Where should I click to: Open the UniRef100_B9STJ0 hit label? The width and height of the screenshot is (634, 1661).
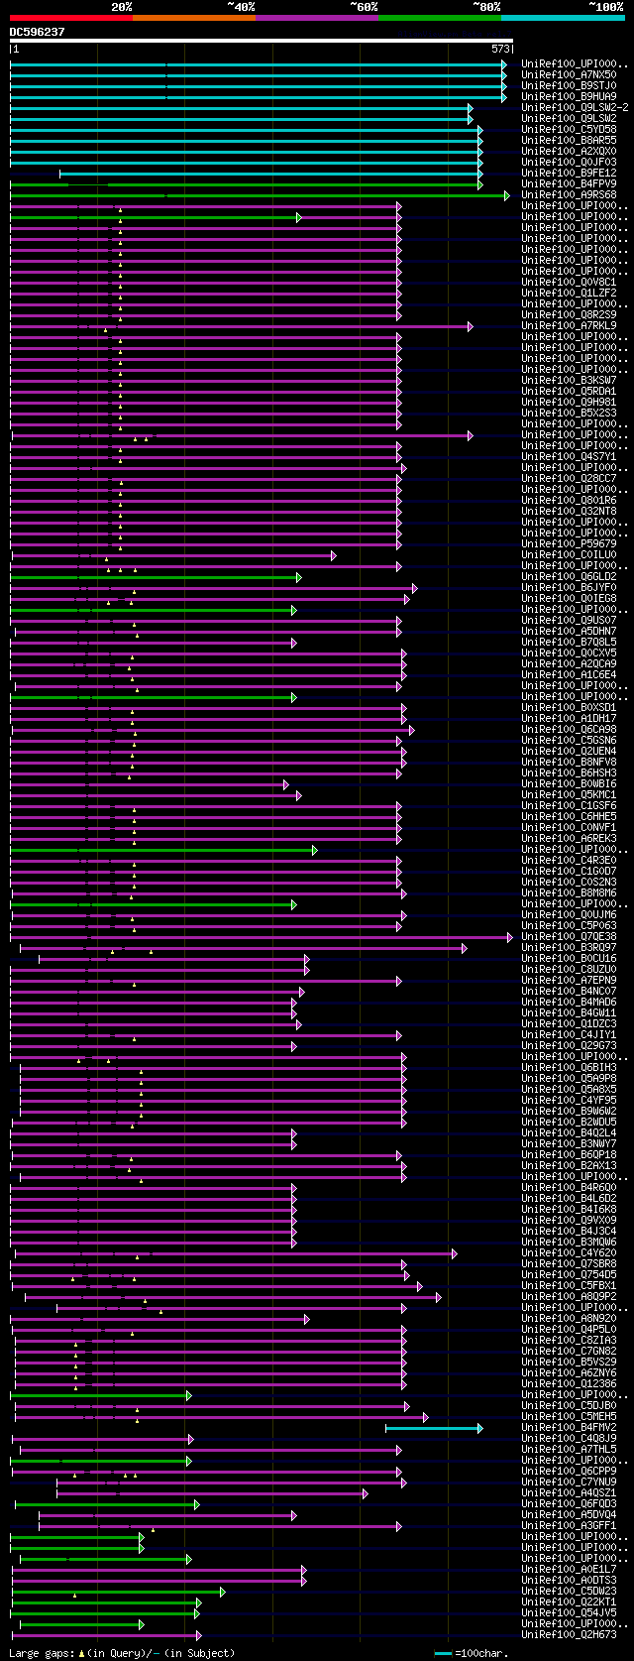(569, 86)
